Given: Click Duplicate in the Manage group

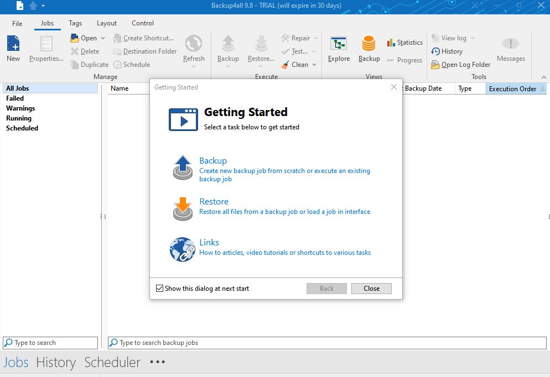Looking at the screenshot, I should pyautogui.click(x=90, y=65).
